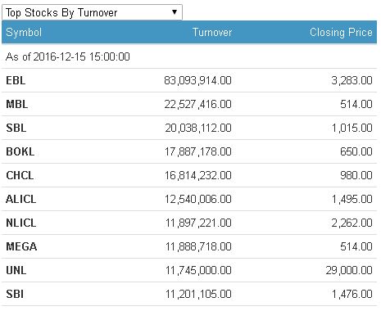Select the SBL stock symbol
Screen dimensions: 381x311
point(16,128)
